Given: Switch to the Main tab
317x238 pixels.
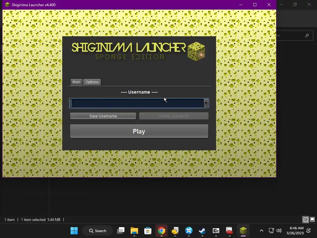Looking at the screenshot, I should (76, 82).
